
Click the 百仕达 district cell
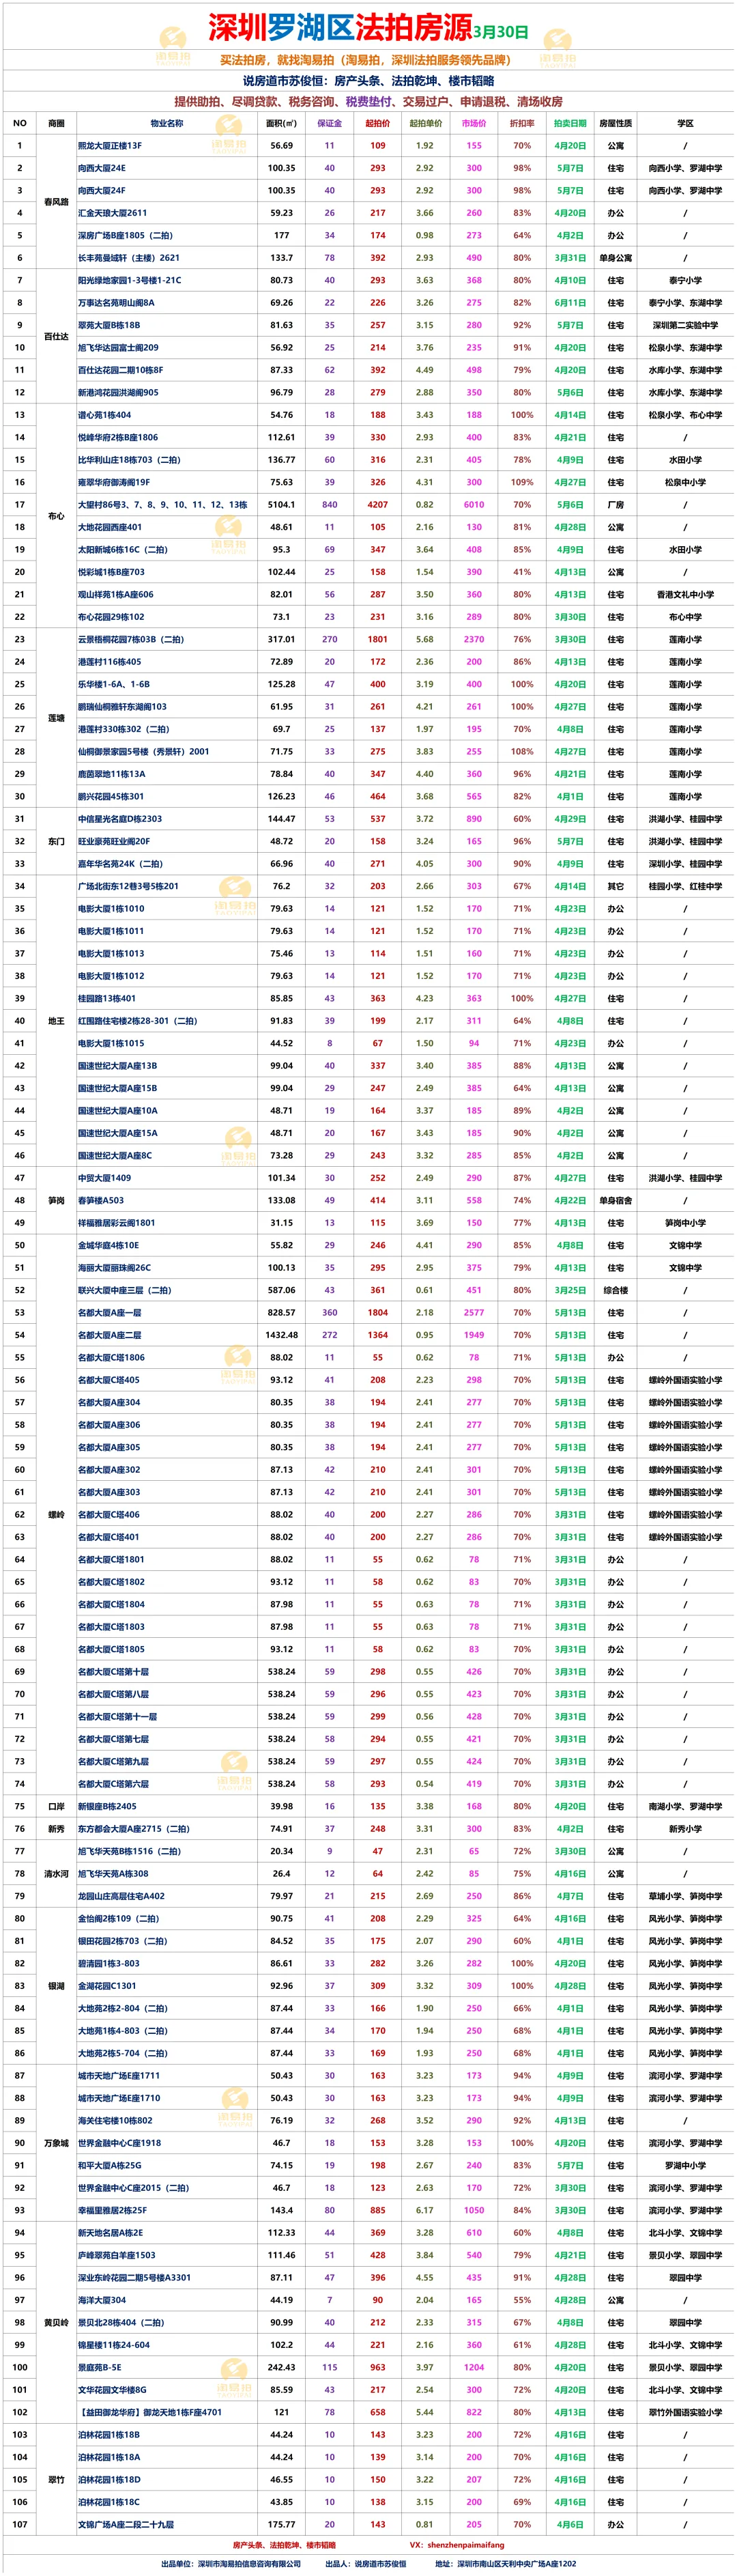coord(56,337)
